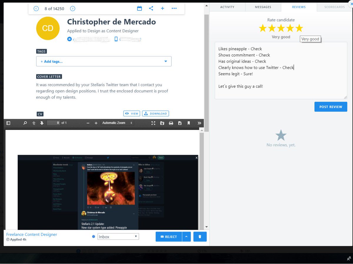
Task: Click the PDF bookmark current view icon
Action: point(189,123)
